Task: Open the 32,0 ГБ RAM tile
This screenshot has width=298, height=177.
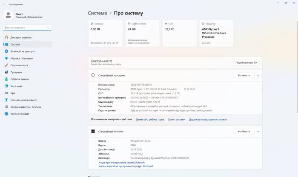Action: click(179, 33)
